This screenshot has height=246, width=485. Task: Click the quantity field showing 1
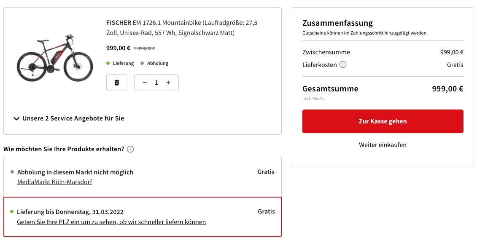pos(156,83)
